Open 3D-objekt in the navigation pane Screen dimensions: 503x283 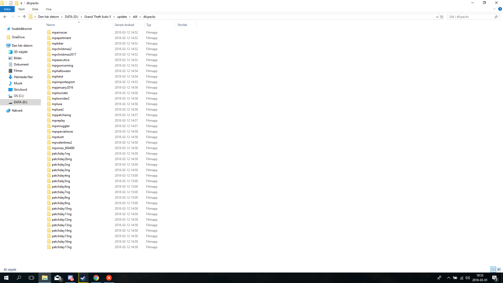(x=21, y=52)
